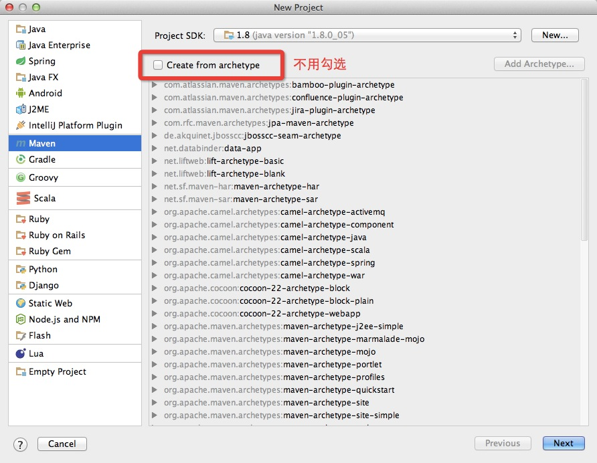The width and height of the screenshot is (597, 463).
Task: Click the Lua moon icon
Action: [x=21, y=353]
